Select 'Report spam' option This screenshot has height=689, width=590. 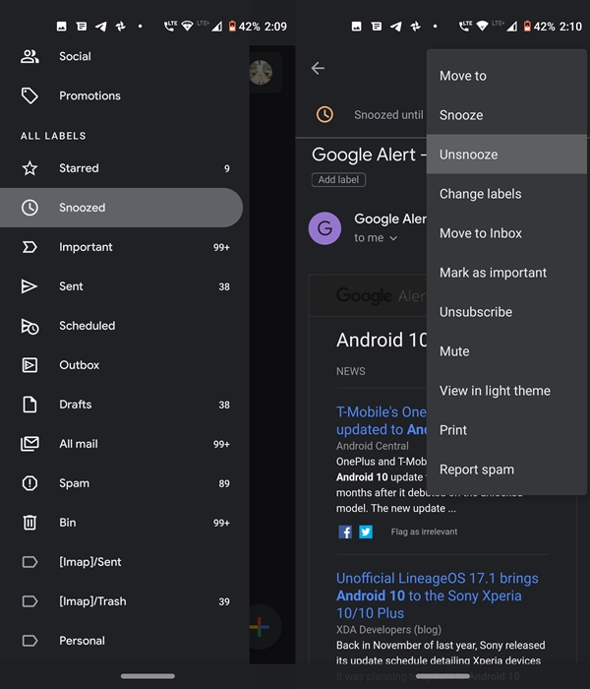[x=506, y=470]
